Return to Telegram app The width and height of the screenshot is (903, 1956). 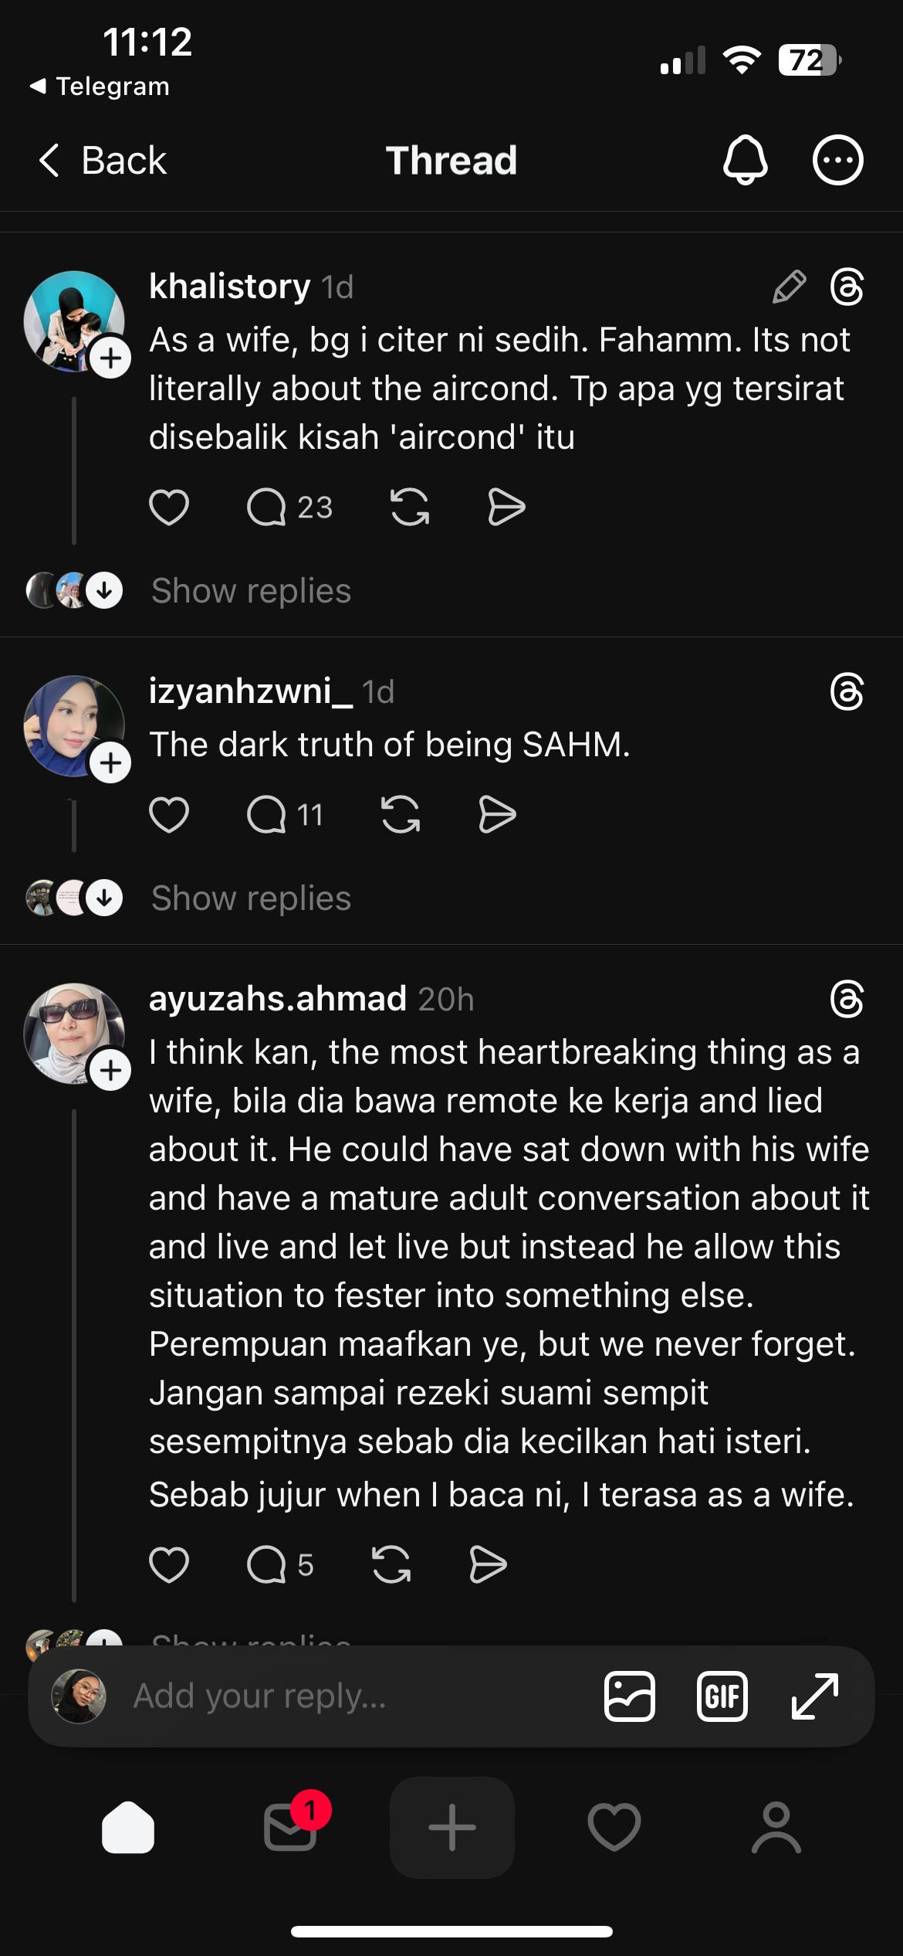[100, 87]
